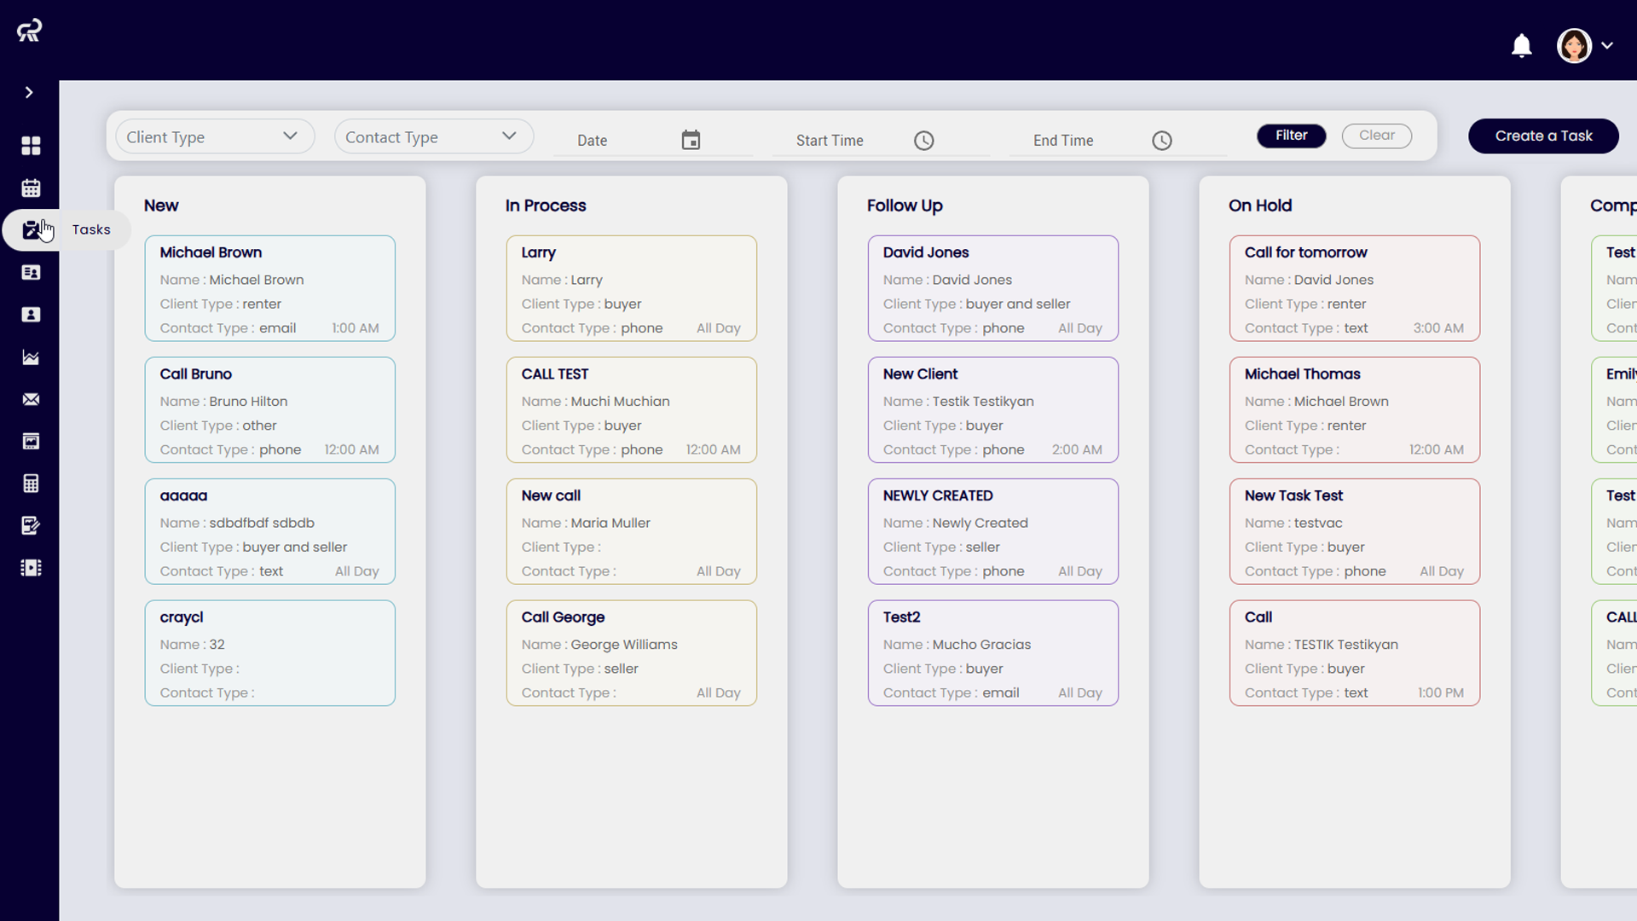Expand the sidebar with the chevron arrow
The width and height of the screenshot is (1637, 921).
[29, 92]
